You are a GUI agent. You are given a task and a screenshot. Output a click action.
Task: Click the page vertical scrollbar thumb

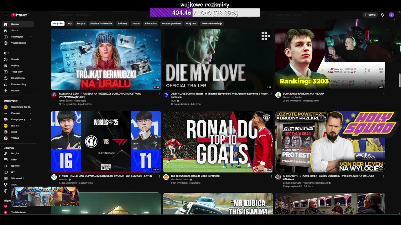(x=399, y=81)
